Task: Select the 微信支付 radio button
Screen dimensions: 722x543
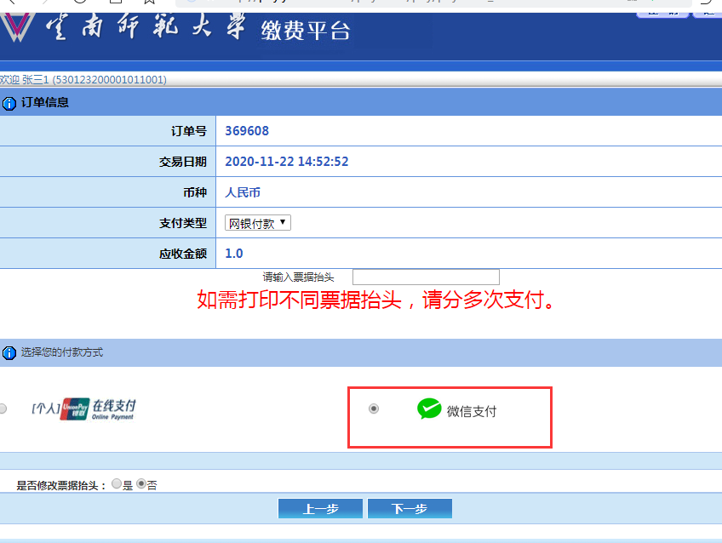Action: (374, 409)
